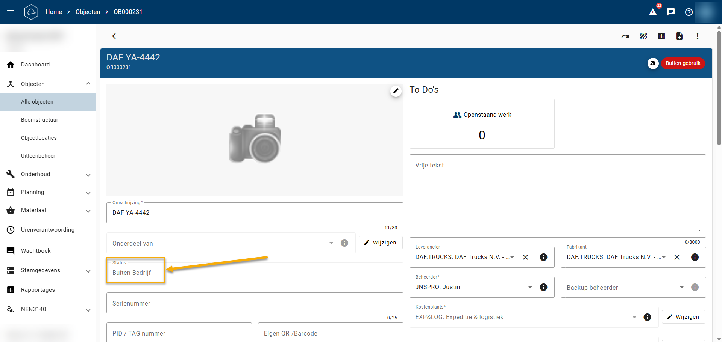Expand the Backup beheerder dropdown
The width and height of the screenshot is (722, 342).
[x=681, y=288]
